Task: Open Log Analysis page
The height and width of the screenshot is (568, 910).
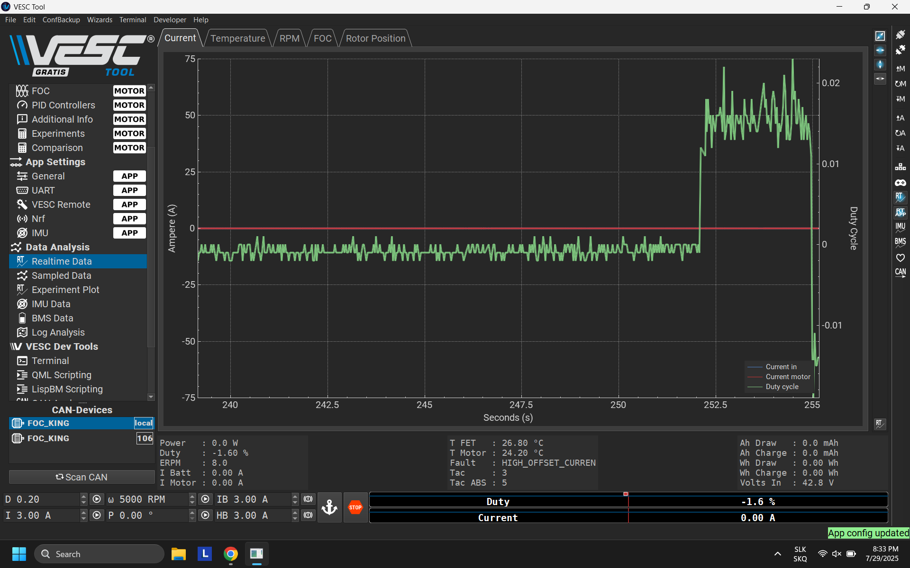Action: click(78, 332)
